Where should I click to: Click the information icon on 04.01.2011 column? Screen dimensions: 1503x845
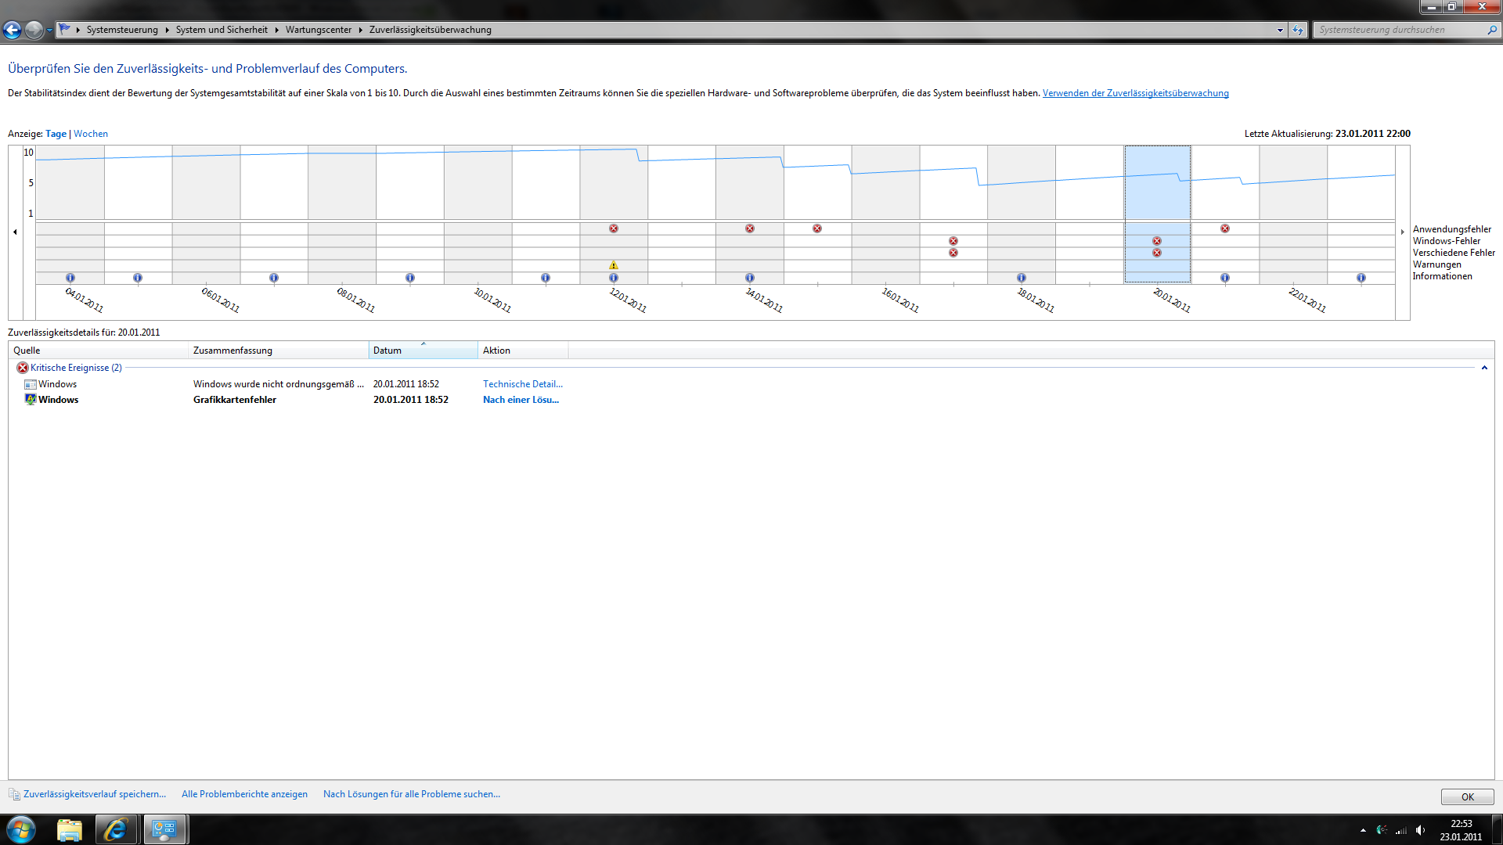click(70, 278)
